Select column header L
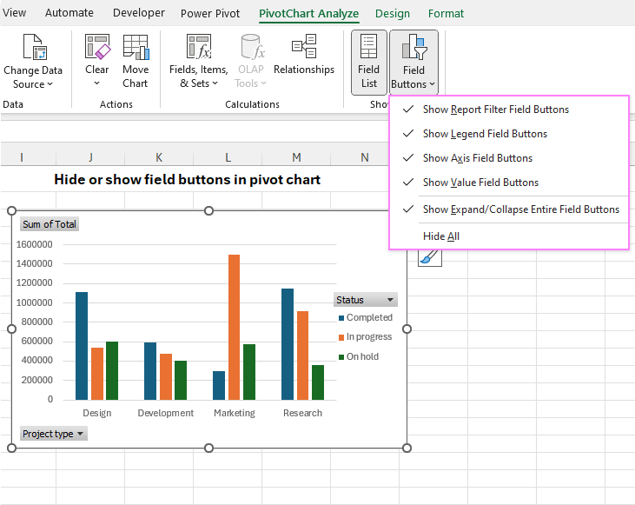The image size is (635, 505). 228,157
